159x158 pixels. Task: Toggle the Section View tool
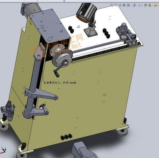point(124,5)
